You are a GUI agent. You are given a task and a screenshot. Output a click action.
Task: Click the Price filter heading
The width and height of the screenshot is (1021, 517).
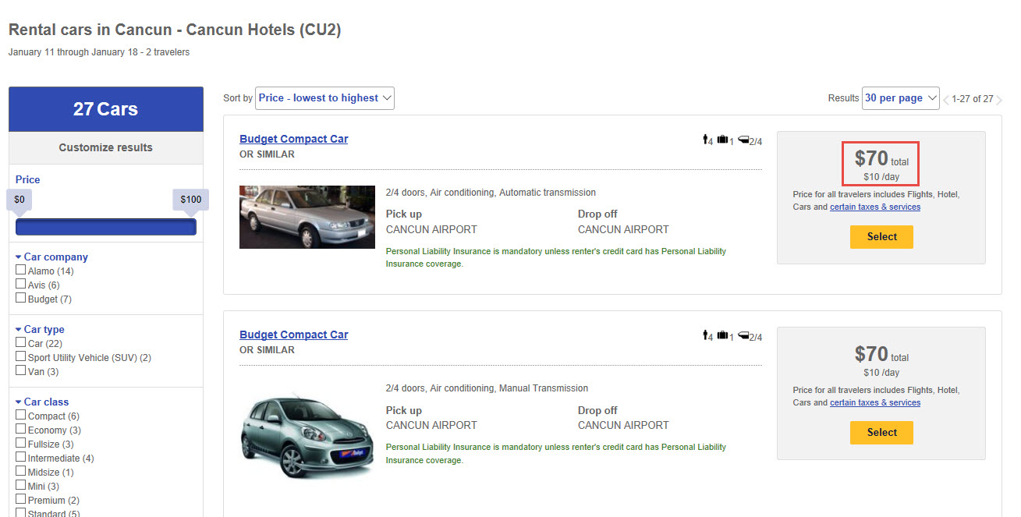point(27,179)
